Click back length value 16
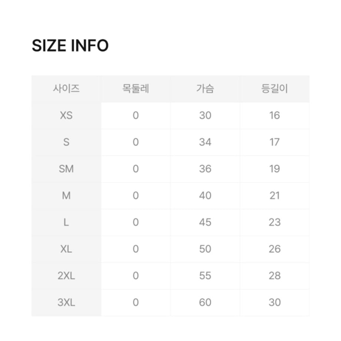This screenshot has width=341, height=341. [274, 116]
